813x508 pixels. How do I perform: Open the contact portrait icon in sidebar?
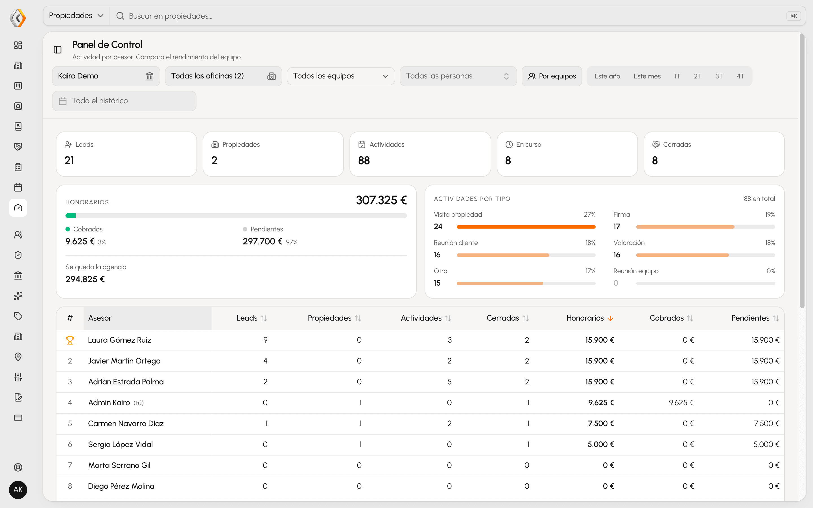[18, 106]
